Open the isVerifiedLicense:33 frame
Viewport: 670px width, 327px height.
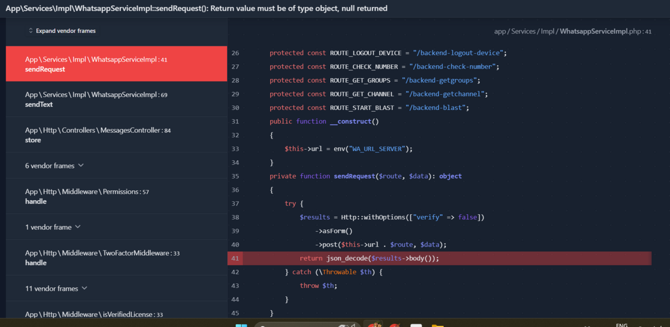coord(117,314)
